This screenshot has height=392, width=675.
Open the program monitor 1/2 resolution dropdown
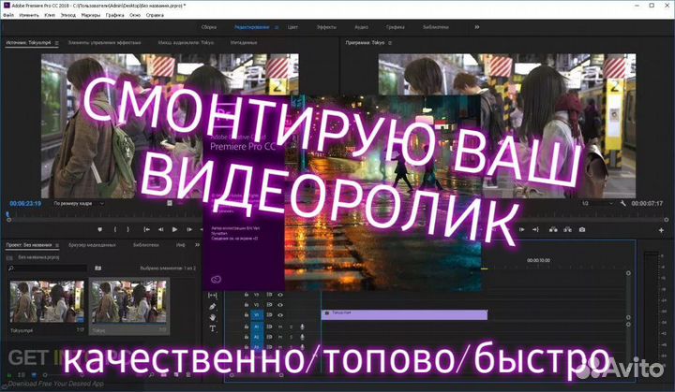pyautogui.click(x=597, y=203)
